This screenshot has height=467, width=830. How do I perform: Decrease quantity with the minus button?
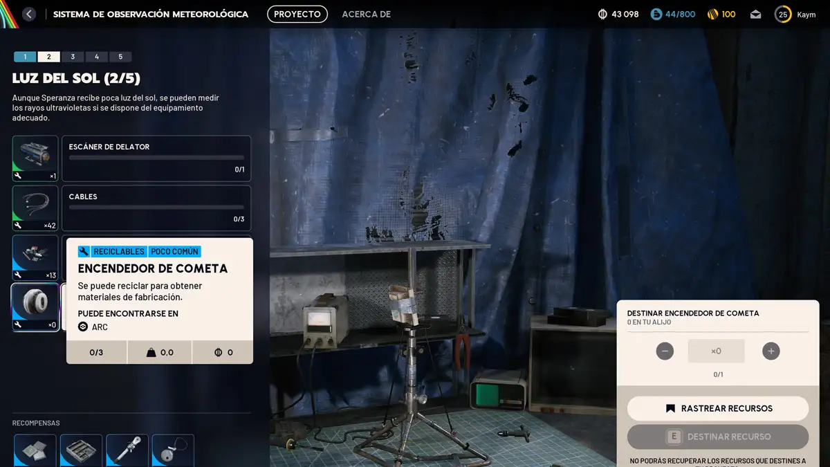665,351
